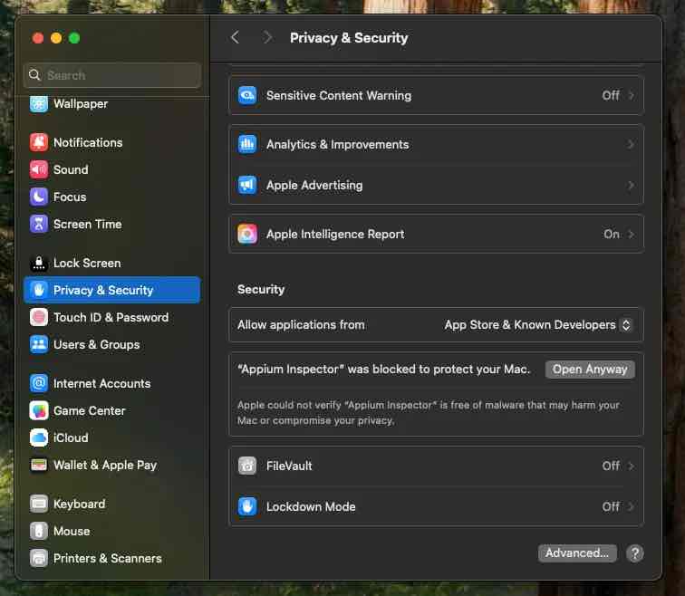The width and height of the screenshot is (685, 596).
Task: Click the Advanced... button
Action: 577,553
